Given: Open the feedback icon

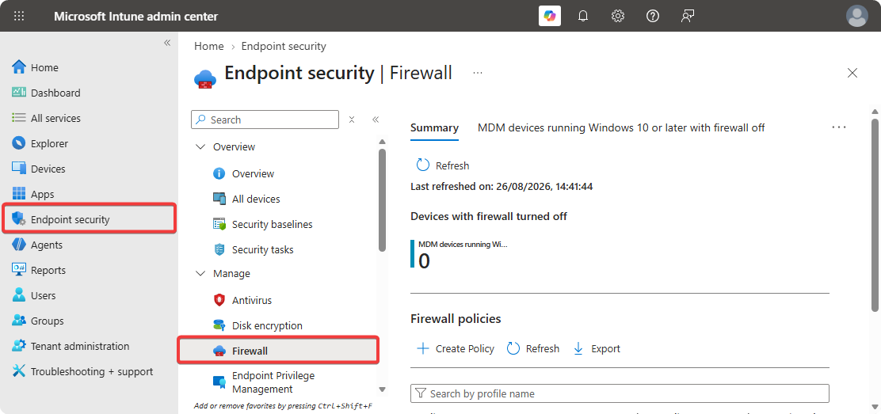Looking at the screenshot, I should tap(687, 16).
